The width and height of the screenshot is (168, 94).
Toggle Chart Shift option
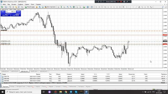(80, 7)
